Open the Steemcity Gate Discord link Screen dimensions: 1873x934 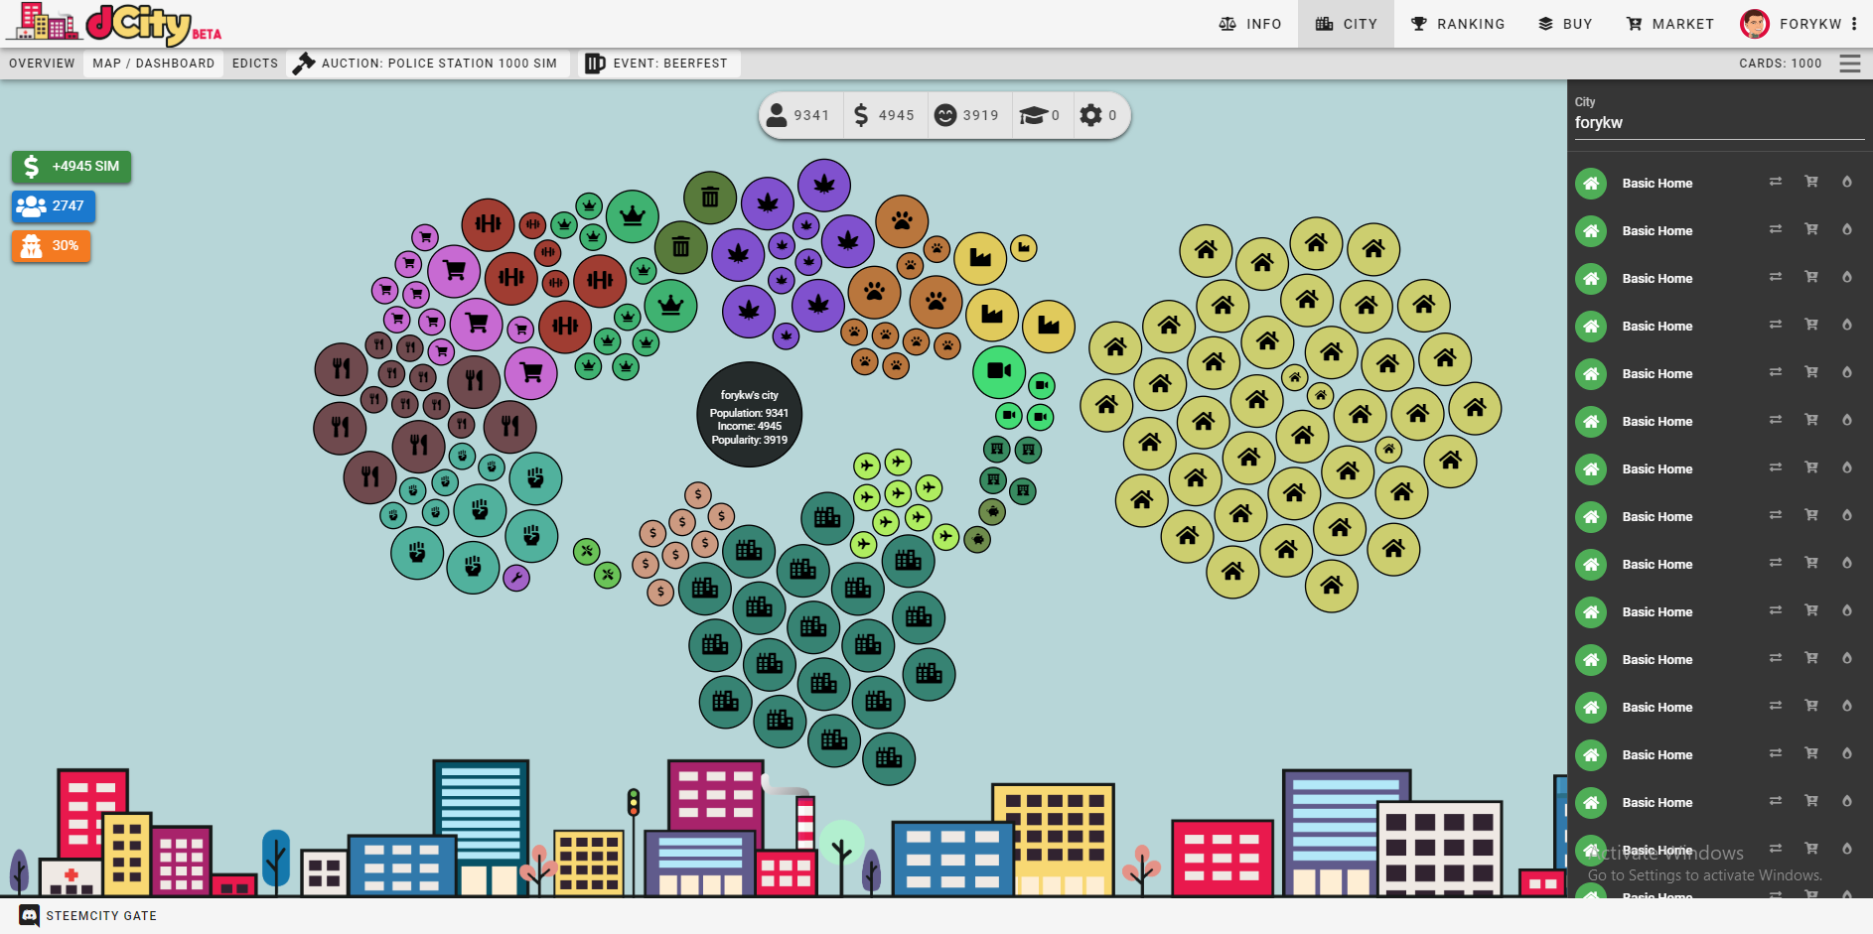pyautogui.click(x=88, y=916)
